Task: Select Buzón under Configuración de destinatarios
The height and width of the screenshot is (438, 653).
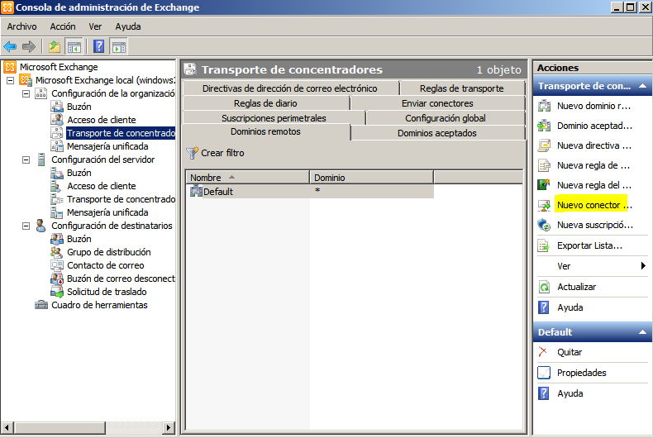Action: click(x=79, y=239)
